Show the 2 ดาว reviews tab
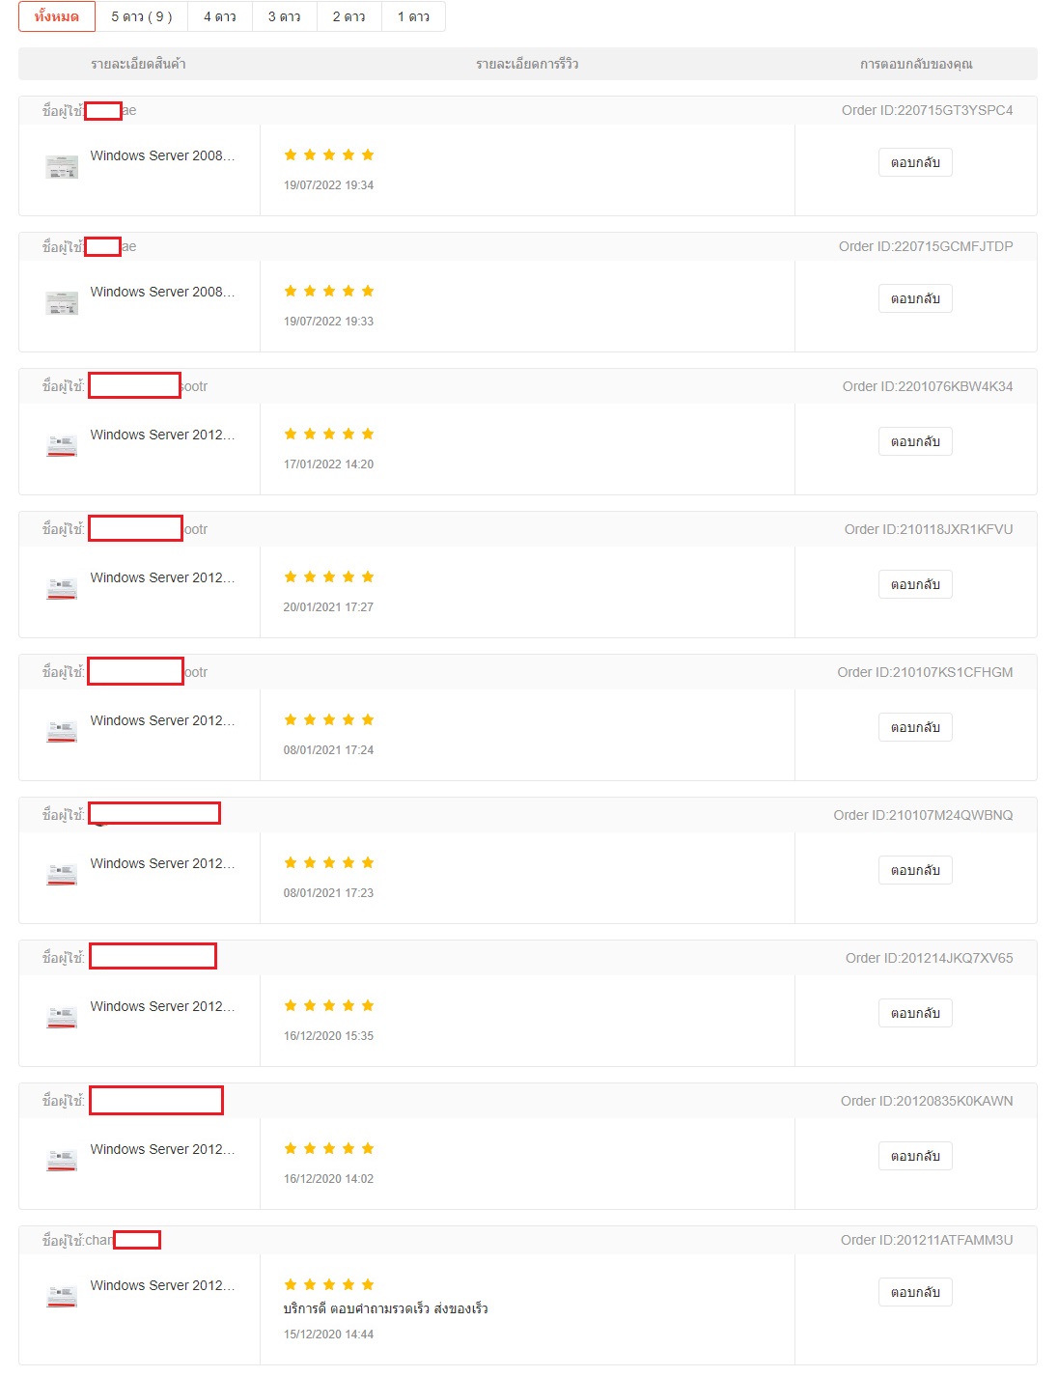1058x1377 pixels. (349, 16)
